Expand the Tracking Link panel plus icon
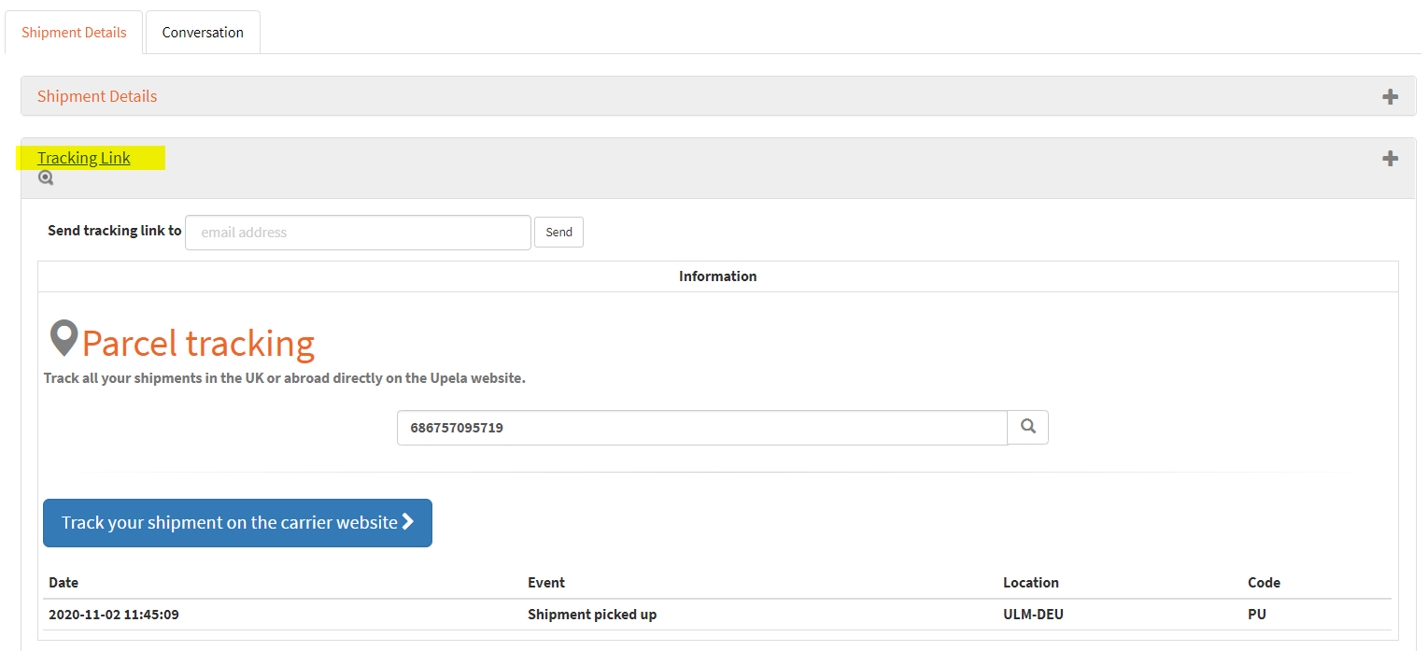The width and height of the screenshot is (1428, 651). [1390, 159]
